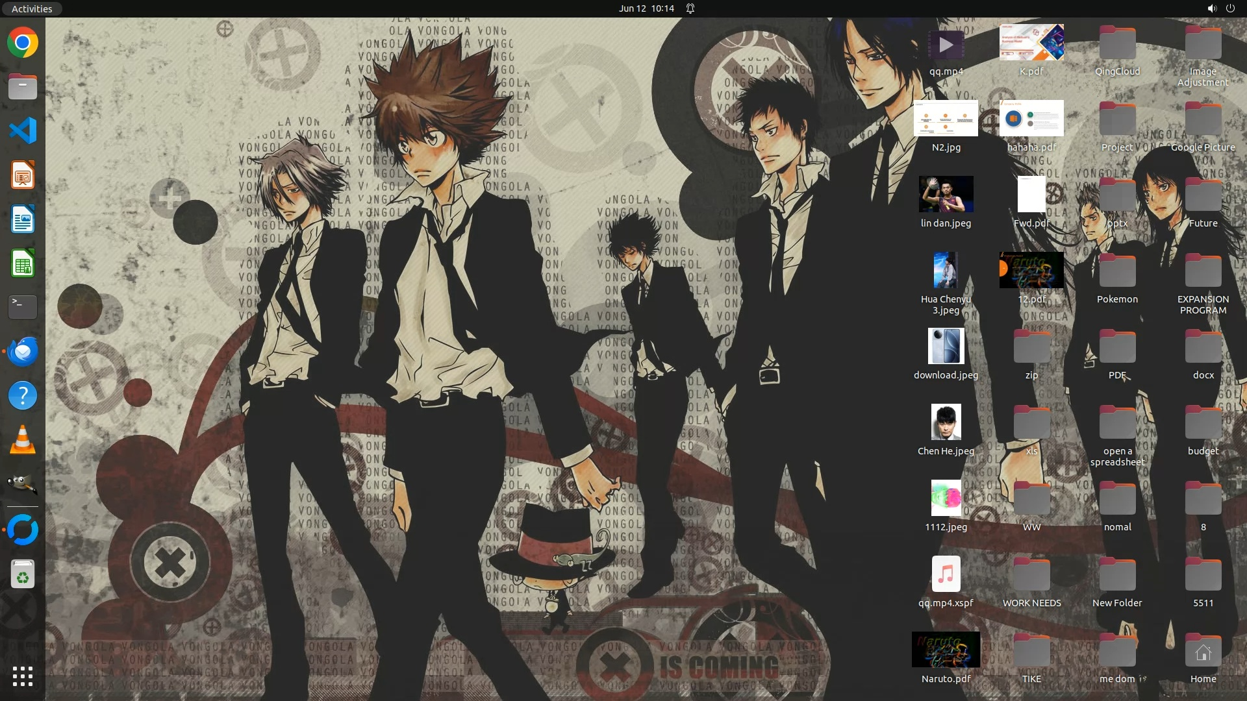1247x701 pixels.
Task: Open the Trash in the dock
Action: click(23, 574)
